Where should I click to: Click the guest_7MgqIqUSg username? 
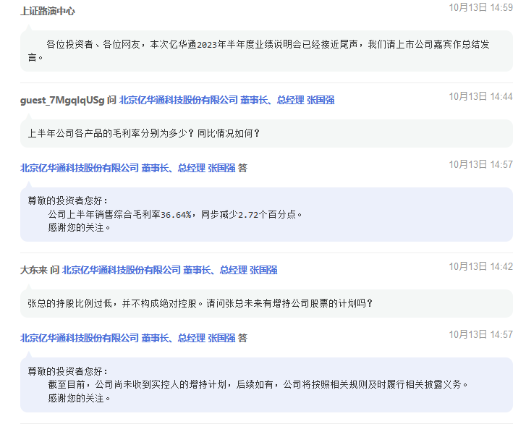click(62, 100)
